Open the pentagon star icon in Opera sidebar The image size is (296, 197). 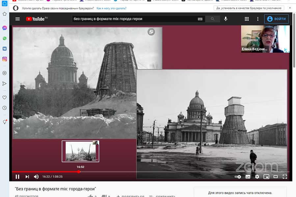[5, 14]
